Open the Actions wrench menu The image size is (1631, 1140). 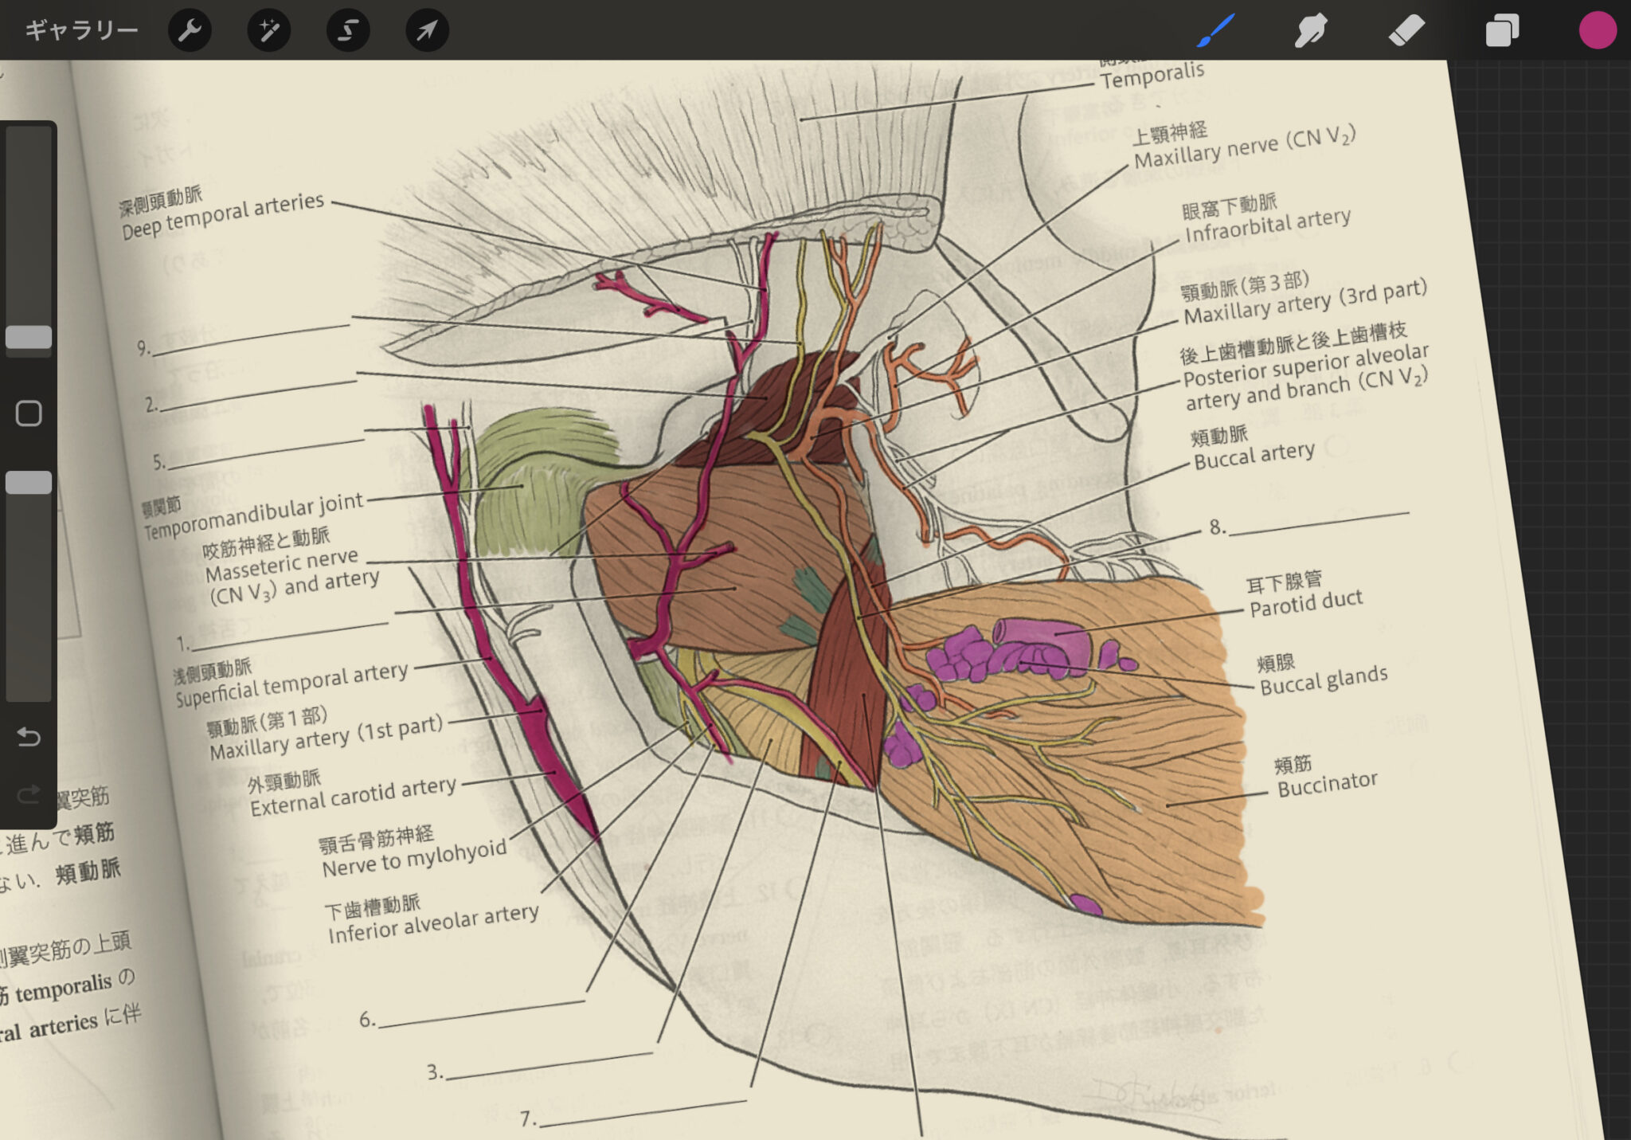190,30
